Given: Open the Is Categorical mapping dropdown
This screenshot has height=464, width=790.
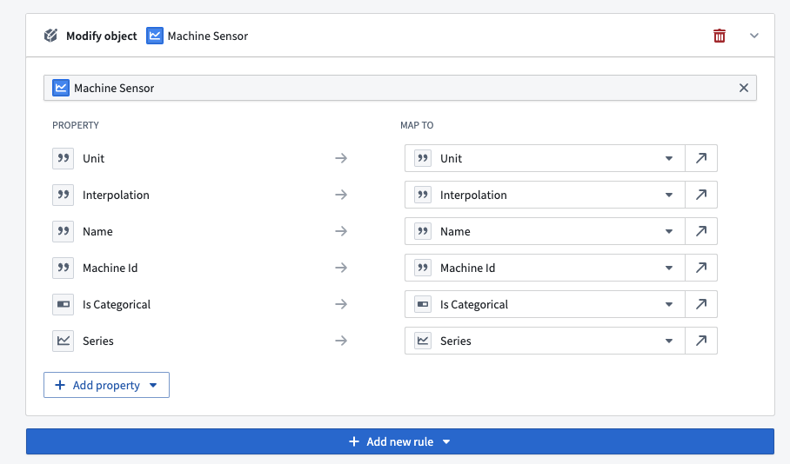Looking at the screenshot, I should click(x=545, y=304).
